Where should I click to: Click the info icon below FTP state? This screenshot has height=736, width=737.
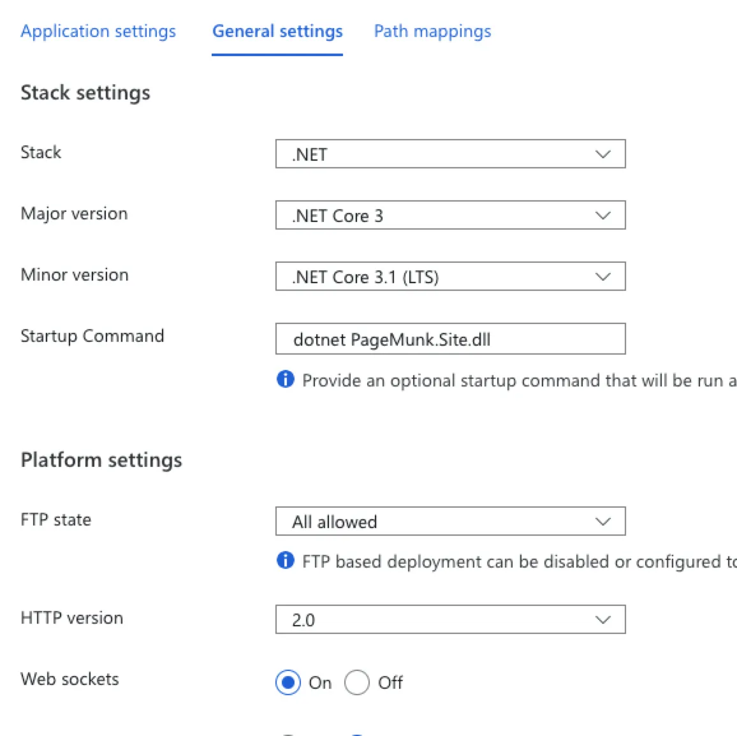pos(285,561)
